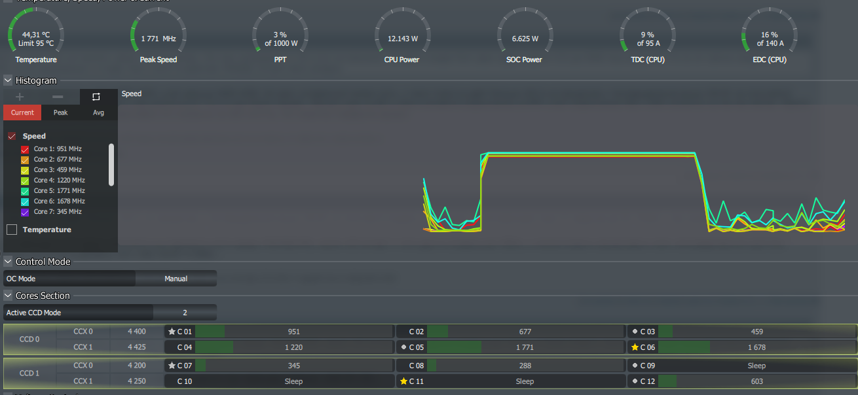The width and height of the screenshot is (858, 395).
Task: Click the dot icon beside C 09
Action: tap(635, 366)
